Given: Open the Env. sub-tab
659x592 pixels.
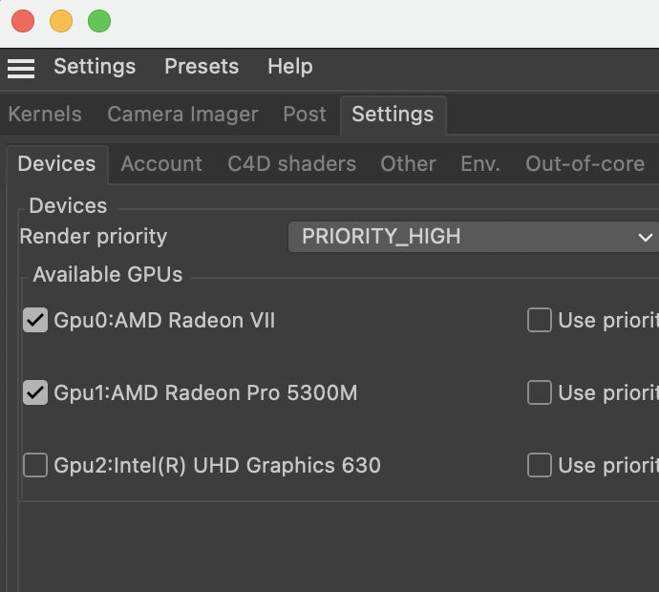Looking at the screenshot, I should pos(480,164).
